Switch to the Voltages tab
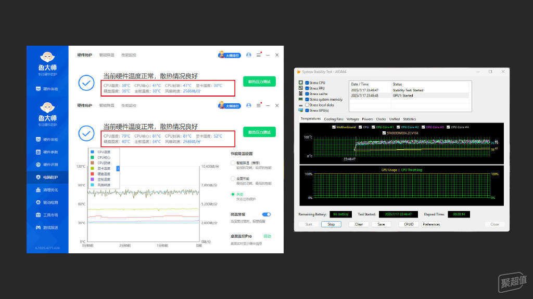This screenshot has height=299, width=533. (352, 119)
